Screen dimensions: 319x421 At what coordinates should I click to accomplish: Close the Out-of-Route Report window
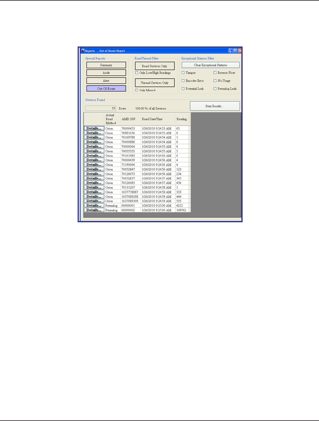pyautogui.click(x=240, y=51)
